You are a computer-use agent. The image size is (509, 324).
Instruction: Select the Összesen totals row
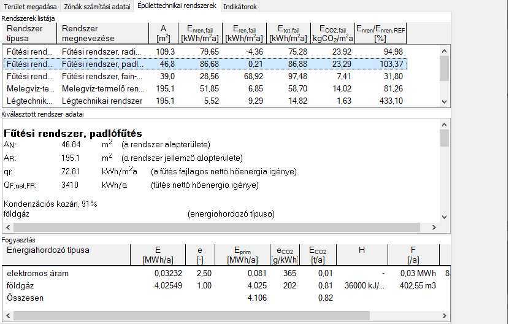pyautogui.click(x=226, y=298)
